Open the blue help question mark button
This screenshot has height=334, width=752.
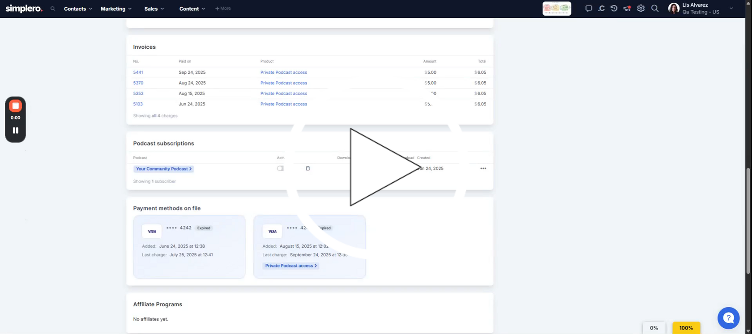tap(728, 318)
